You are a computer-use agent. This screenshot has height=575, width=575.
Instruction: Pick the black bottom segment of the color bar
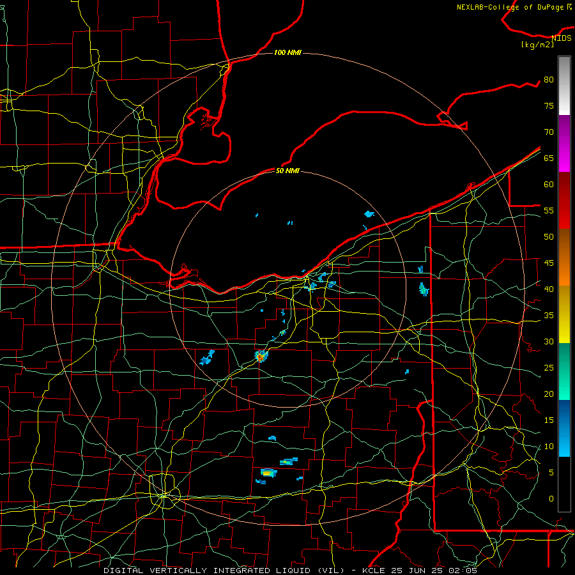point(564,484)
